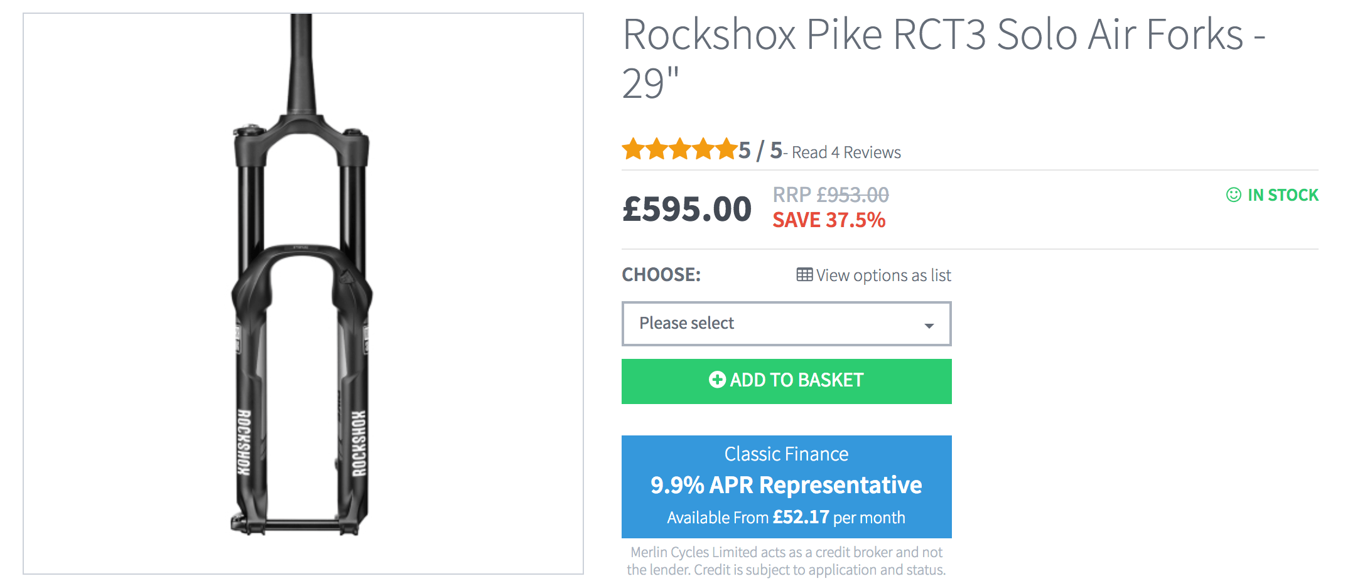Click the red SAVE 37.5% label
1350x586 pixels.
[829, 220]
